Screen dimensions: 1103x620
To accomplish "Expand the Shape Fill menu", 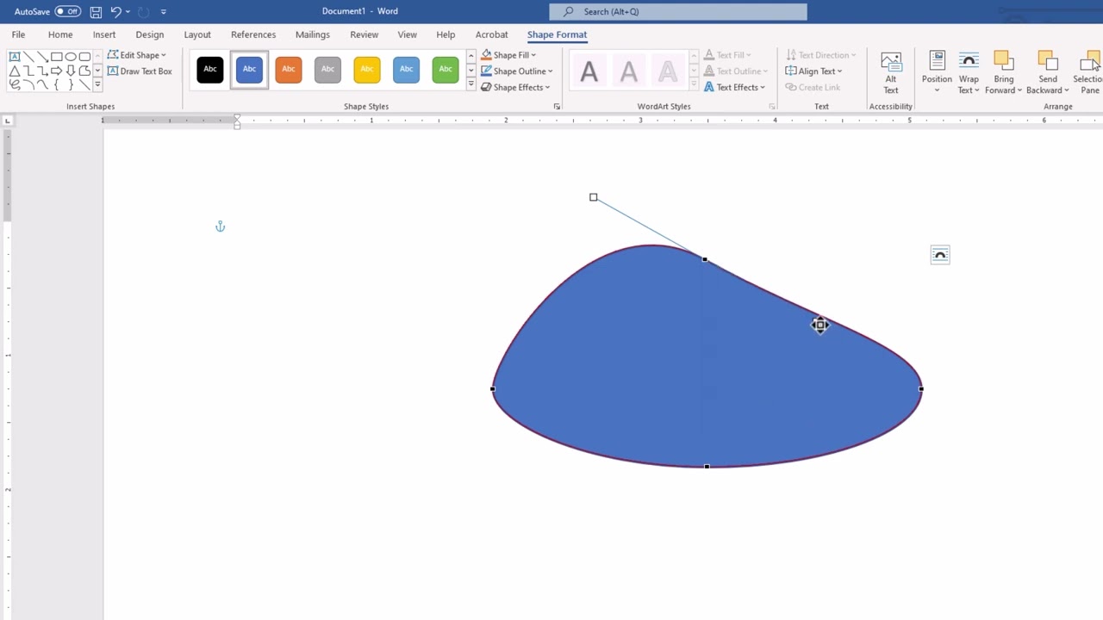I will click(x=508, y=55).
